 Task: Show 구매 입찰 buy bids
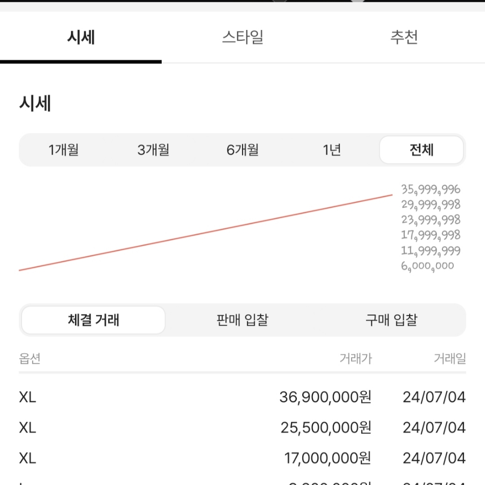pos(391,320)
